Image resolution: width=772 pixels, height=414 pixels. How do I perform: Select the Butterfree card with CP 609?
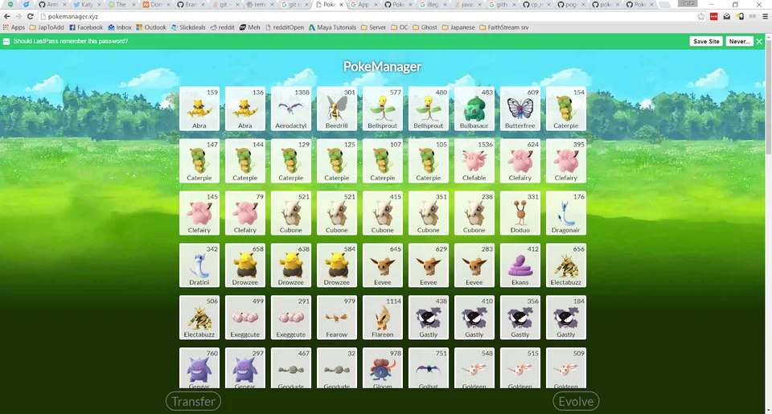tap(520, 109)
